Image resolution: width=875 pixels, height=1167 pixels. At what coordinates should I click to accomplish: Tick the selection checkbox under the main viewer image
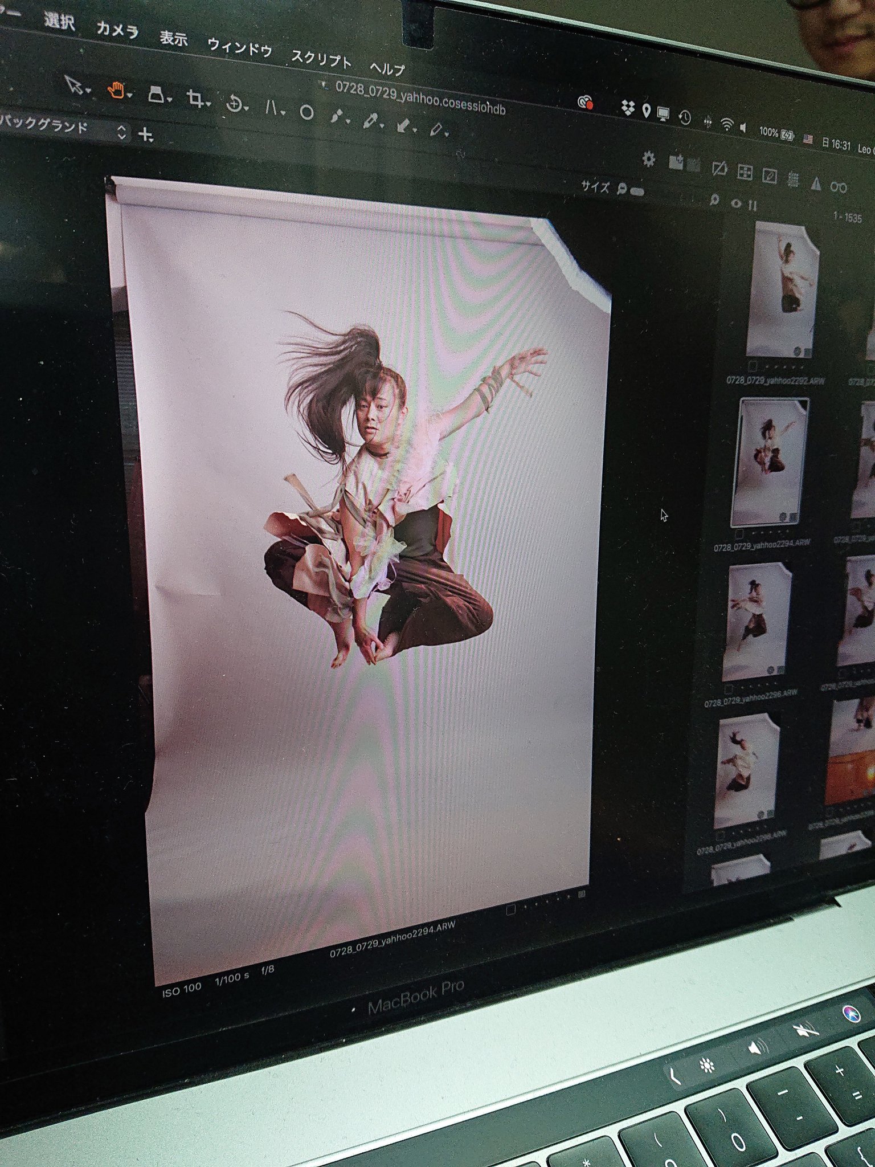click(511, 910)
